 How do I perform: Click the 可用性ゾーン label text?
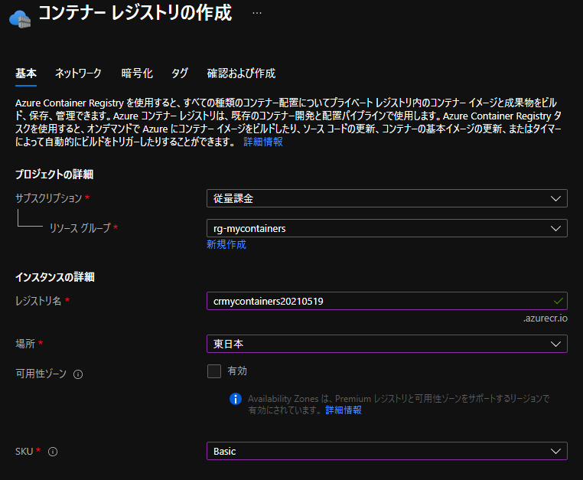pyautogui.click(x=41, y=374)
